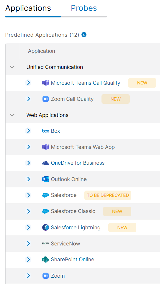Expand the Microsoft Teams Web App row
This screenshot has width=160, height=289.
coord(28,147)
